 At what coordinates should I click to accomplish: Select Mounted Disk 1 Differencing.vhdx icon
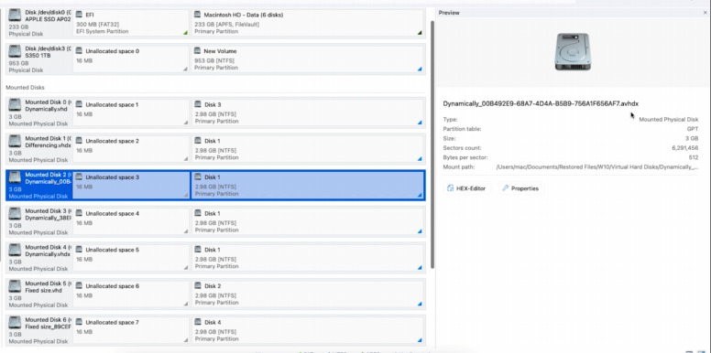pos(15,141)
